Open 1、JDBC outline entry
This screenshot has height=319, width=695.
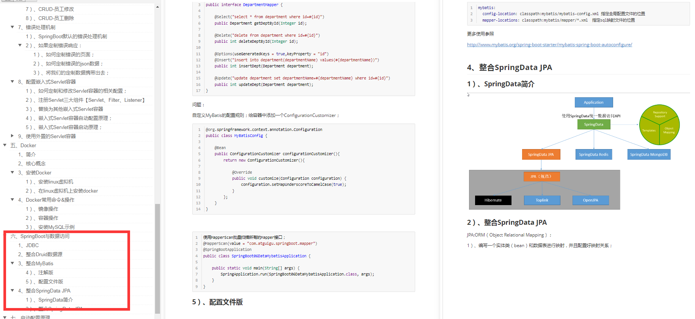pos(28,245)
